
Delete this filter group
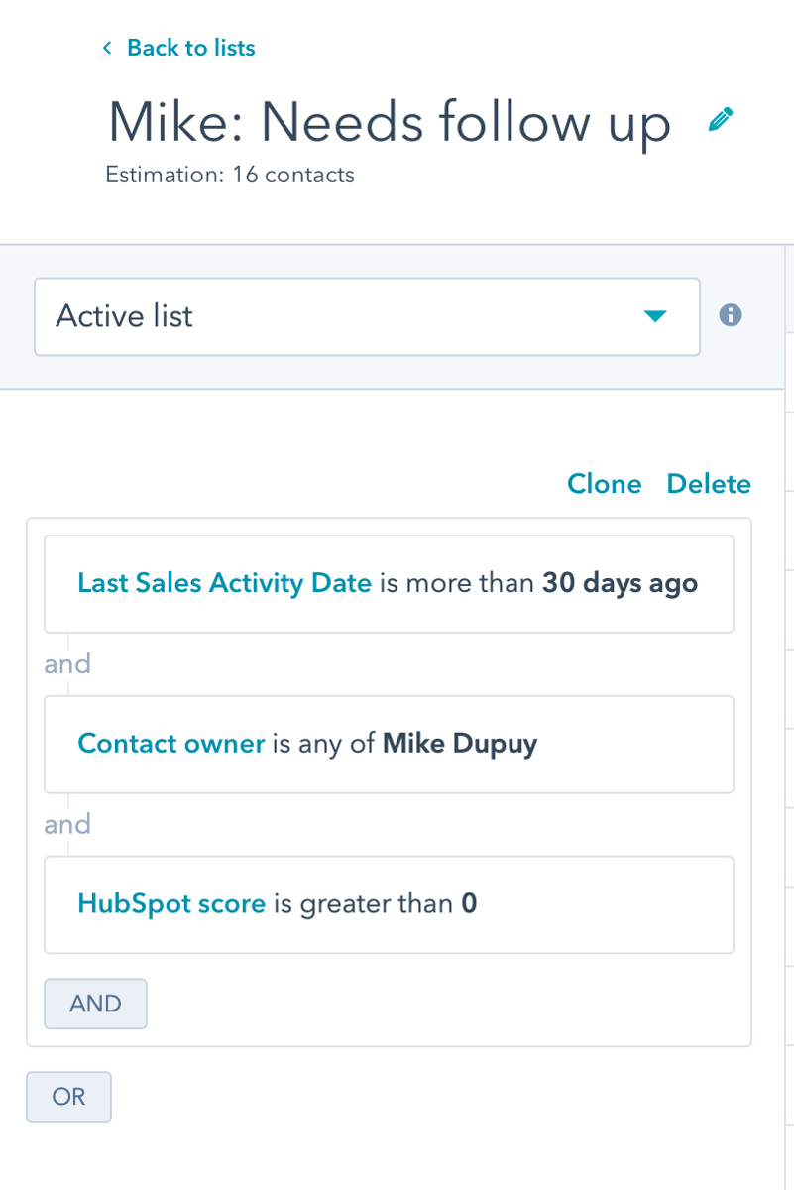[x=709, y=484]
